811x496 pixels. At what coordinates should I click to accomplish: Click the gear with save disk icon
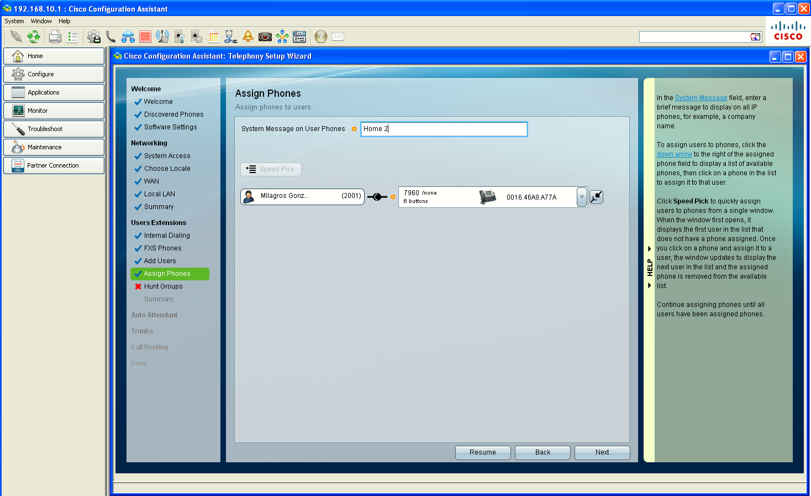click(94, 36)
